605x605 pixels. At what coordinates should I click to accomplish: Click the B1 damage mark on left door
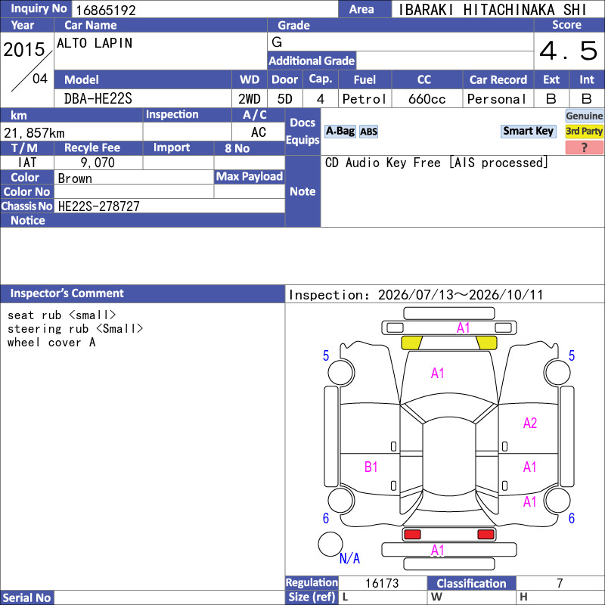[x=371, y=467]
